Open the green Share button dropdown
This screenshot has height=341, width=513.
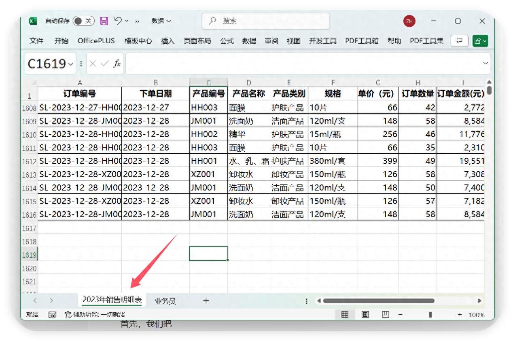point(480,41)
